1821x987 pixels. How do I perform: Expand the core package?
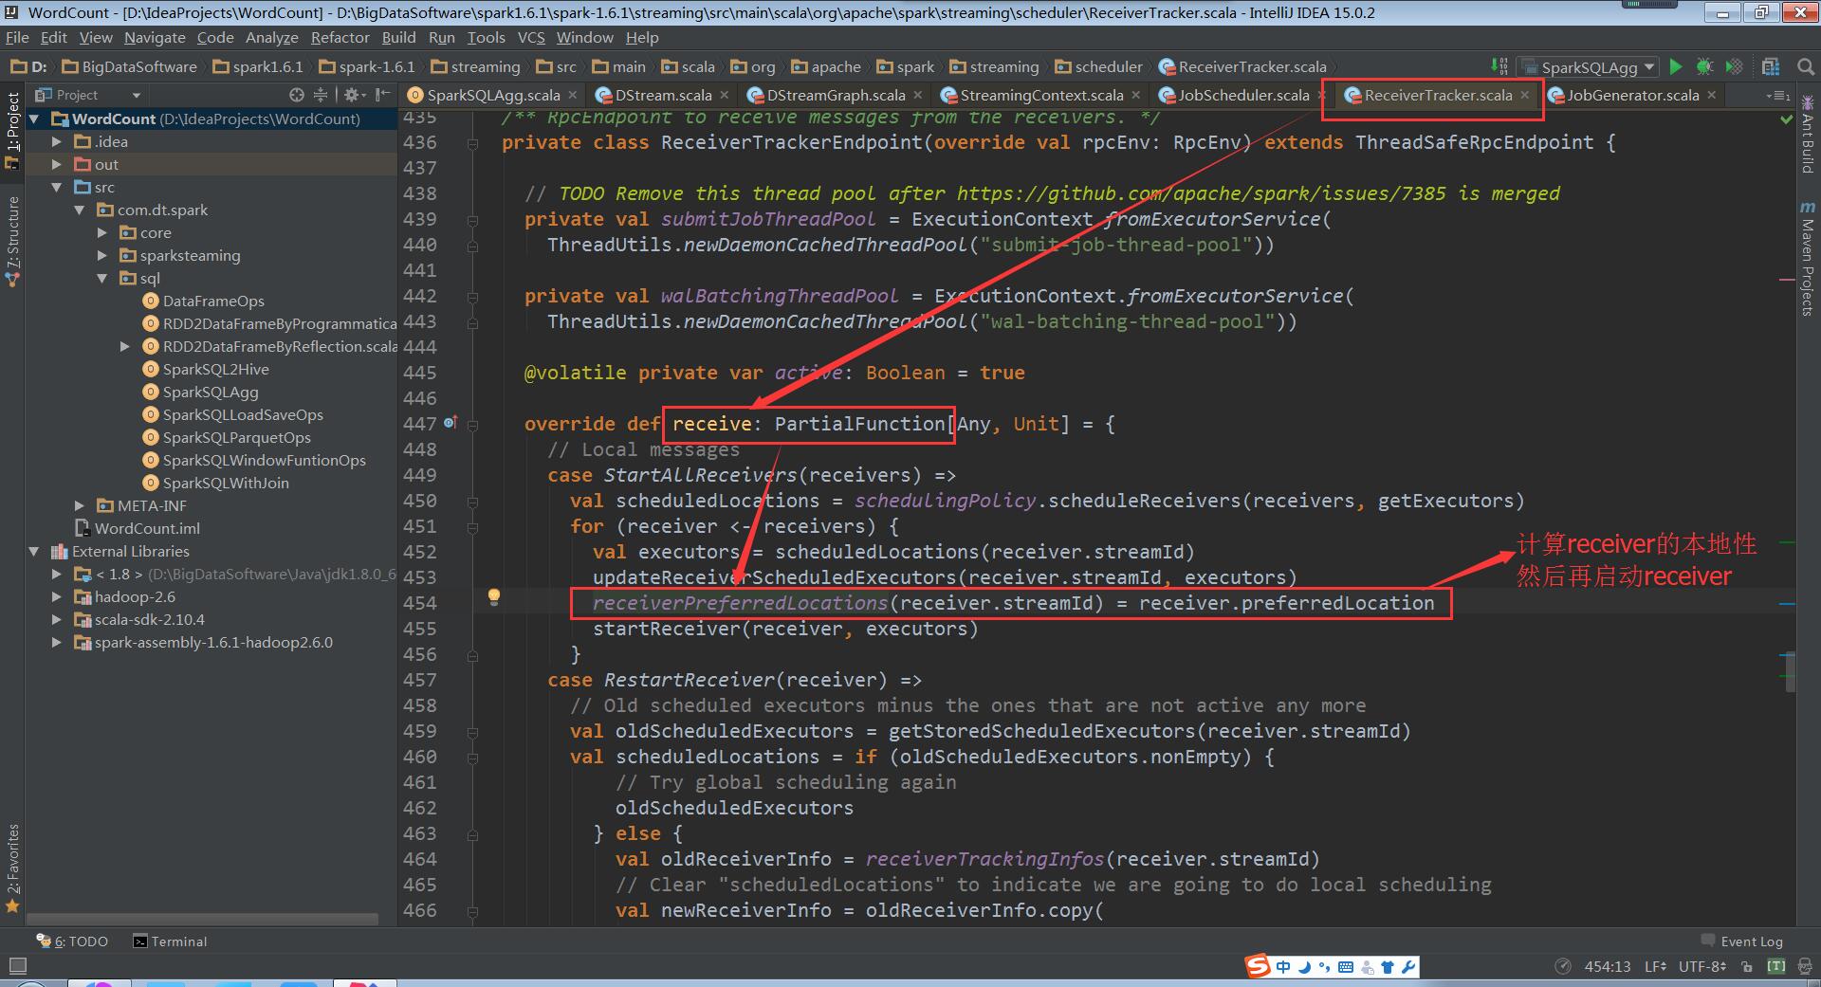(x=102, y=232)
